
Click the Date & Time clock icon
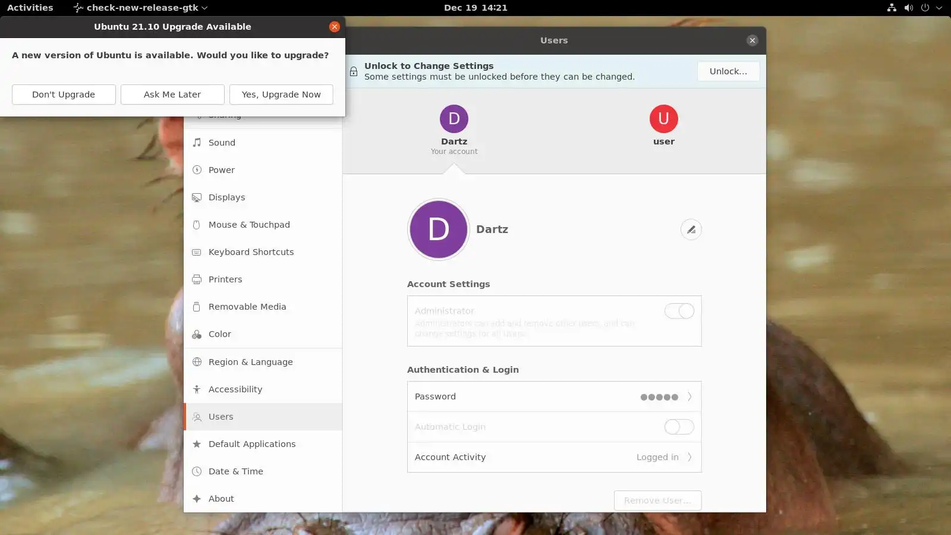(x=197, y=471)
